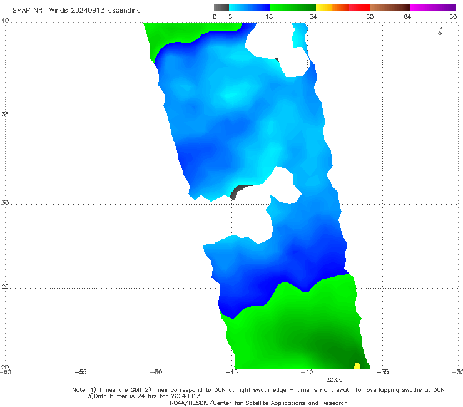This screenshot has height=407, width=463.
Task: Click the yellow-orange segment of the color bar
Action: tap(332, 8)
